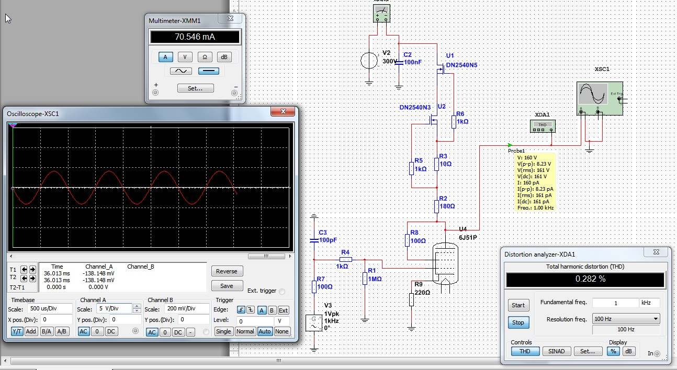Select the falling edge trigger icon
This screenshot has height=370, width=677.
click(x=250, y=310)
